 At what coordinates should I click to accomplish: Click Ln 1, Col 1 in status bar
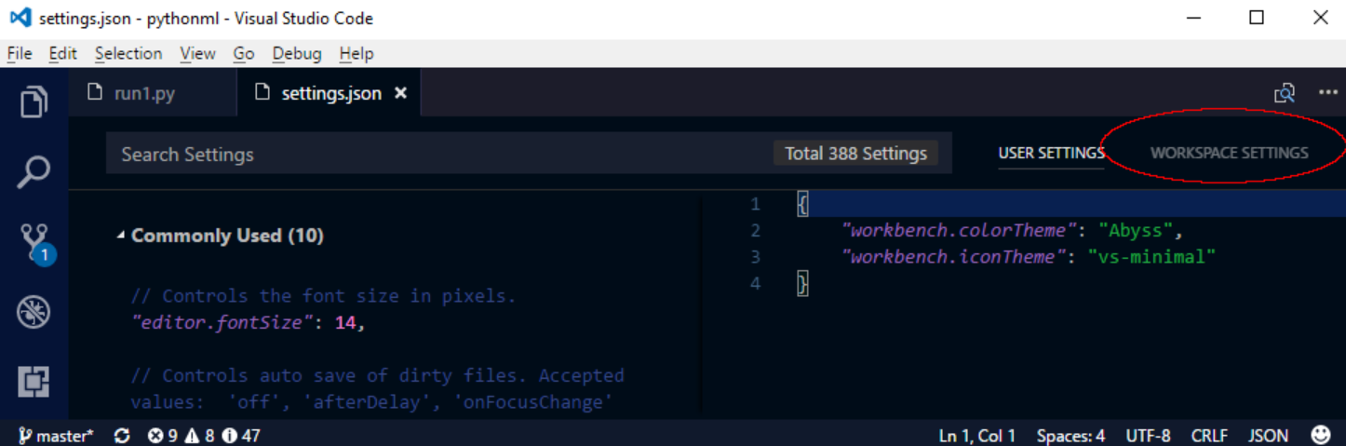[976, 435]
